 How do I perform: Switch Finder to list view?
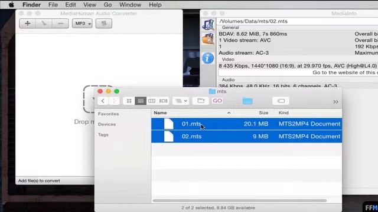click(x=141, y=101)
